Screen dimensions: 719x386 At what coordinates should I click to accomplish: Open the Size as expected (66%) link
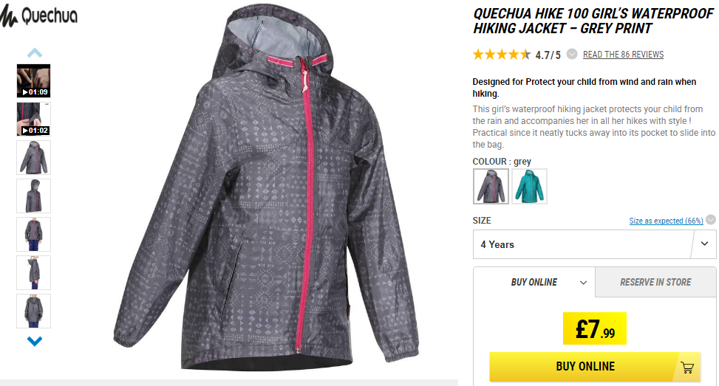666,221
